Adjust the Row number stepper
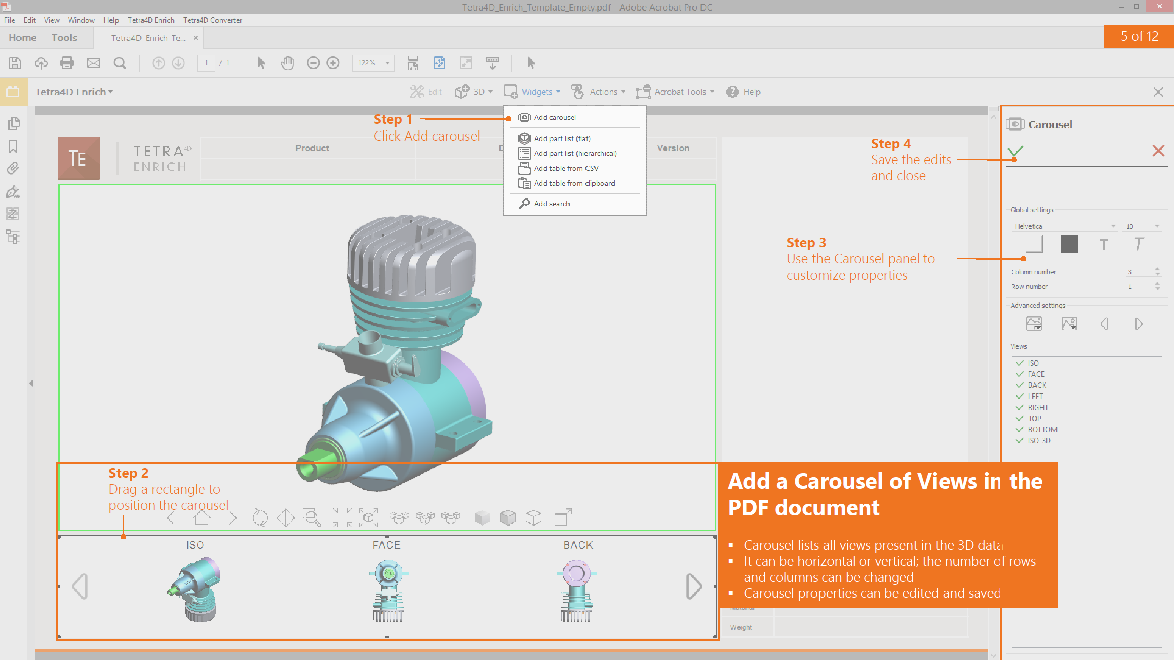Viewport: 1174px width, 660px height. [x=1157, y=287]
